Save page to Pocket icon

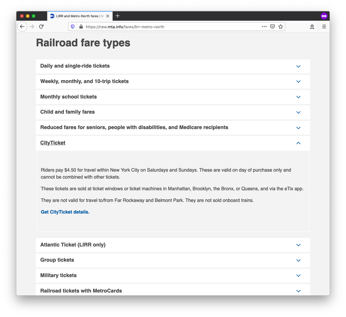click(x=272, y=27)
